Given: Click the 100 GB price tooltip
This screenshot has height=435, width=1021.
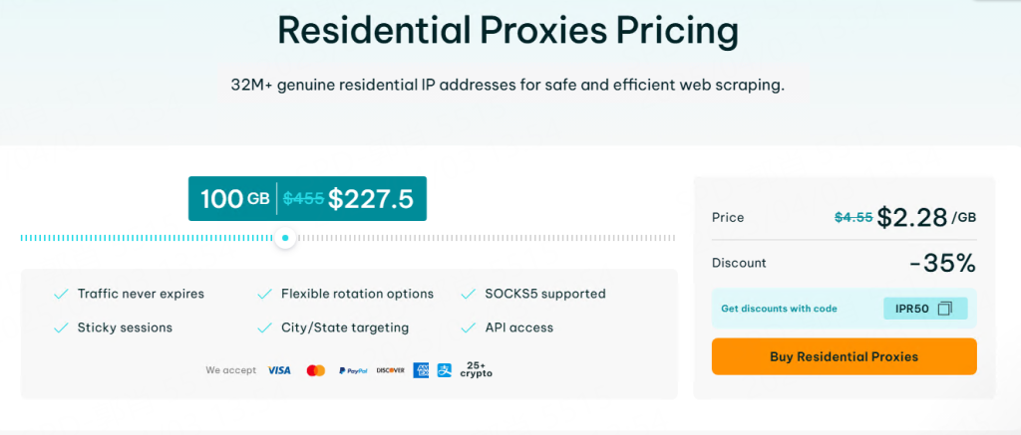Looking at the screenshot, I should point(307,199).
